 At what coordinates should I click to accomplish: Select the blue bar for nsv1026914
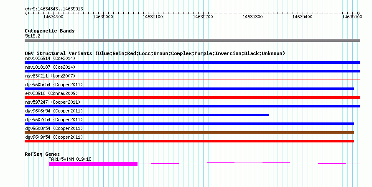tap(192, 62)
